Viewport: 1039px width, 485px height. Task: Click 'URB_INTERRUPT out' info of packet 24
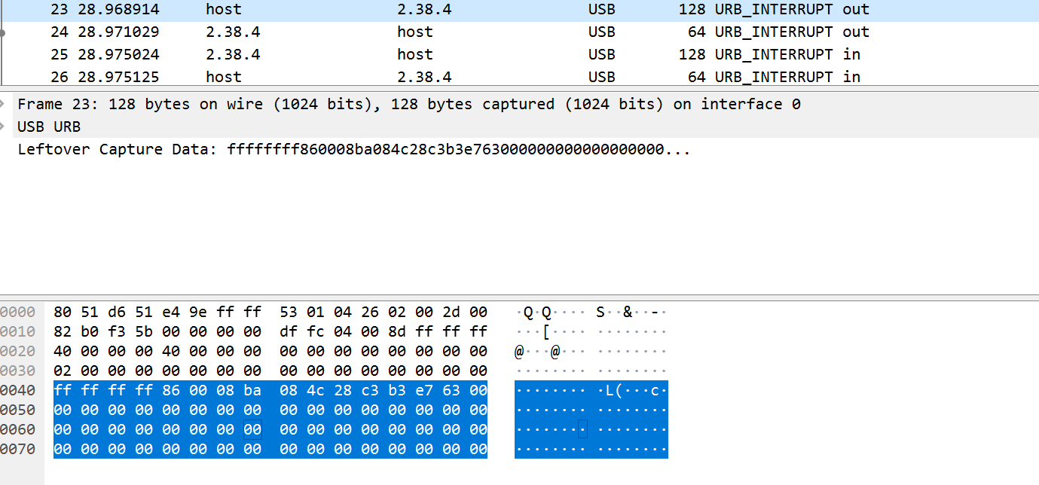792,32
